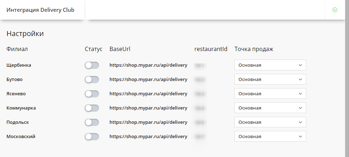The image size is (349, 157).
Task: Toggle the Московский branch status
Action: coord(92,137)
